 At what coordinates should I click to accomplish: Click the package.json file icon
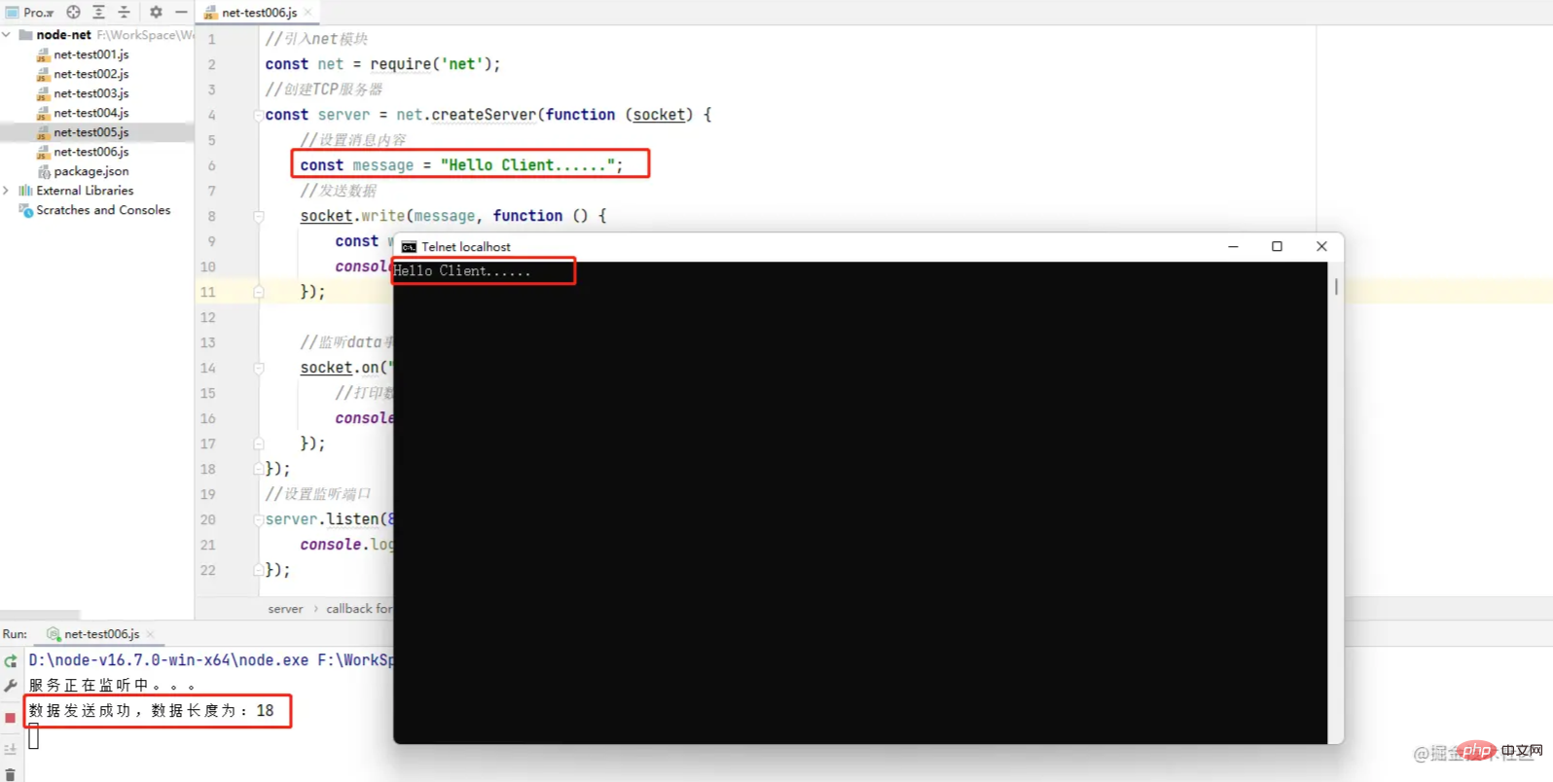(43, 171)
